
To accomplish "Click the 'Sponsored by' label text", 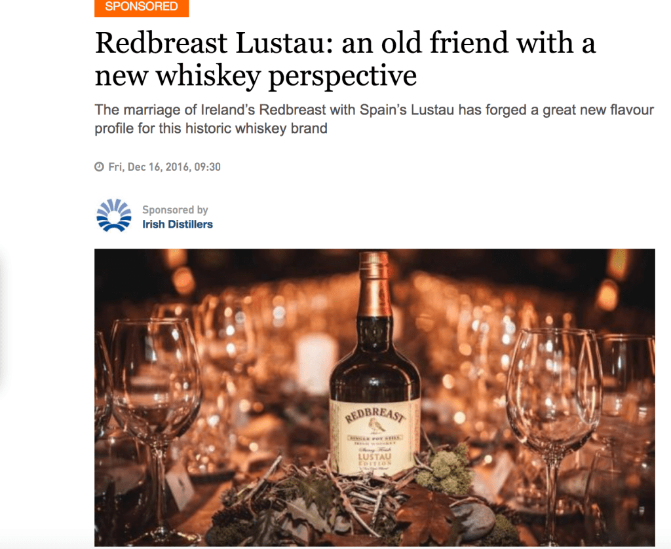I will pyautogui.click(x=175, y=210).
